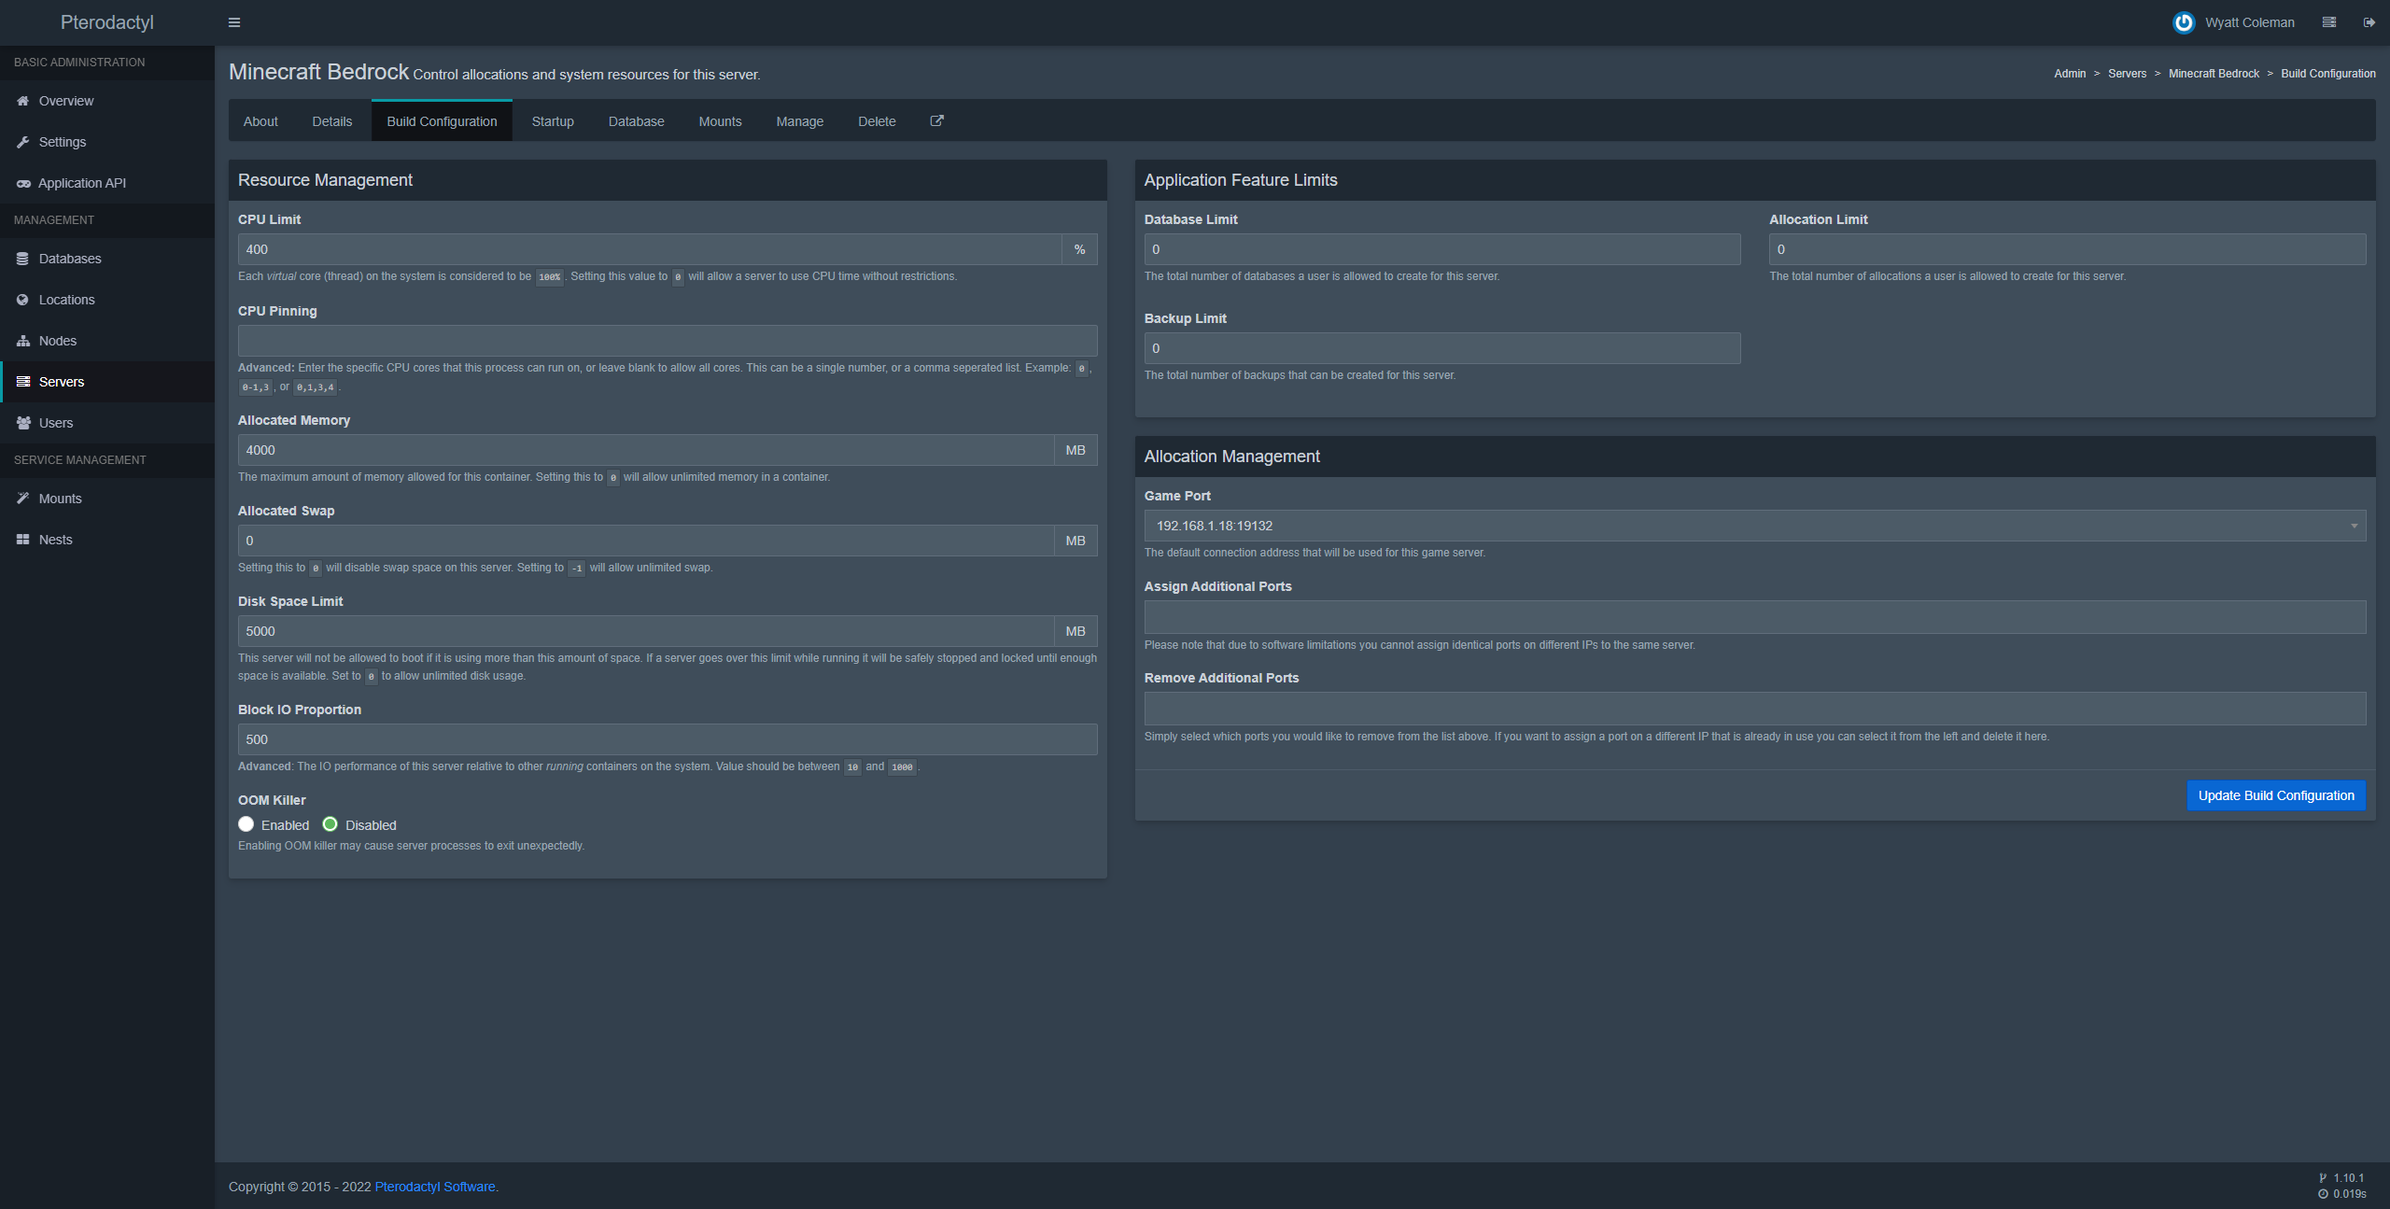Enable the OOM Killer radio button
The width and height of the screenshot is (2390, 1209).
246,824
